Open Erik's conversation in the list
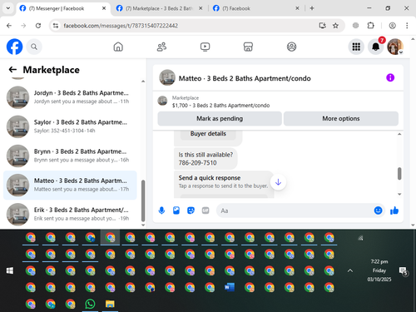416x312 pixels. pos(70,214)
